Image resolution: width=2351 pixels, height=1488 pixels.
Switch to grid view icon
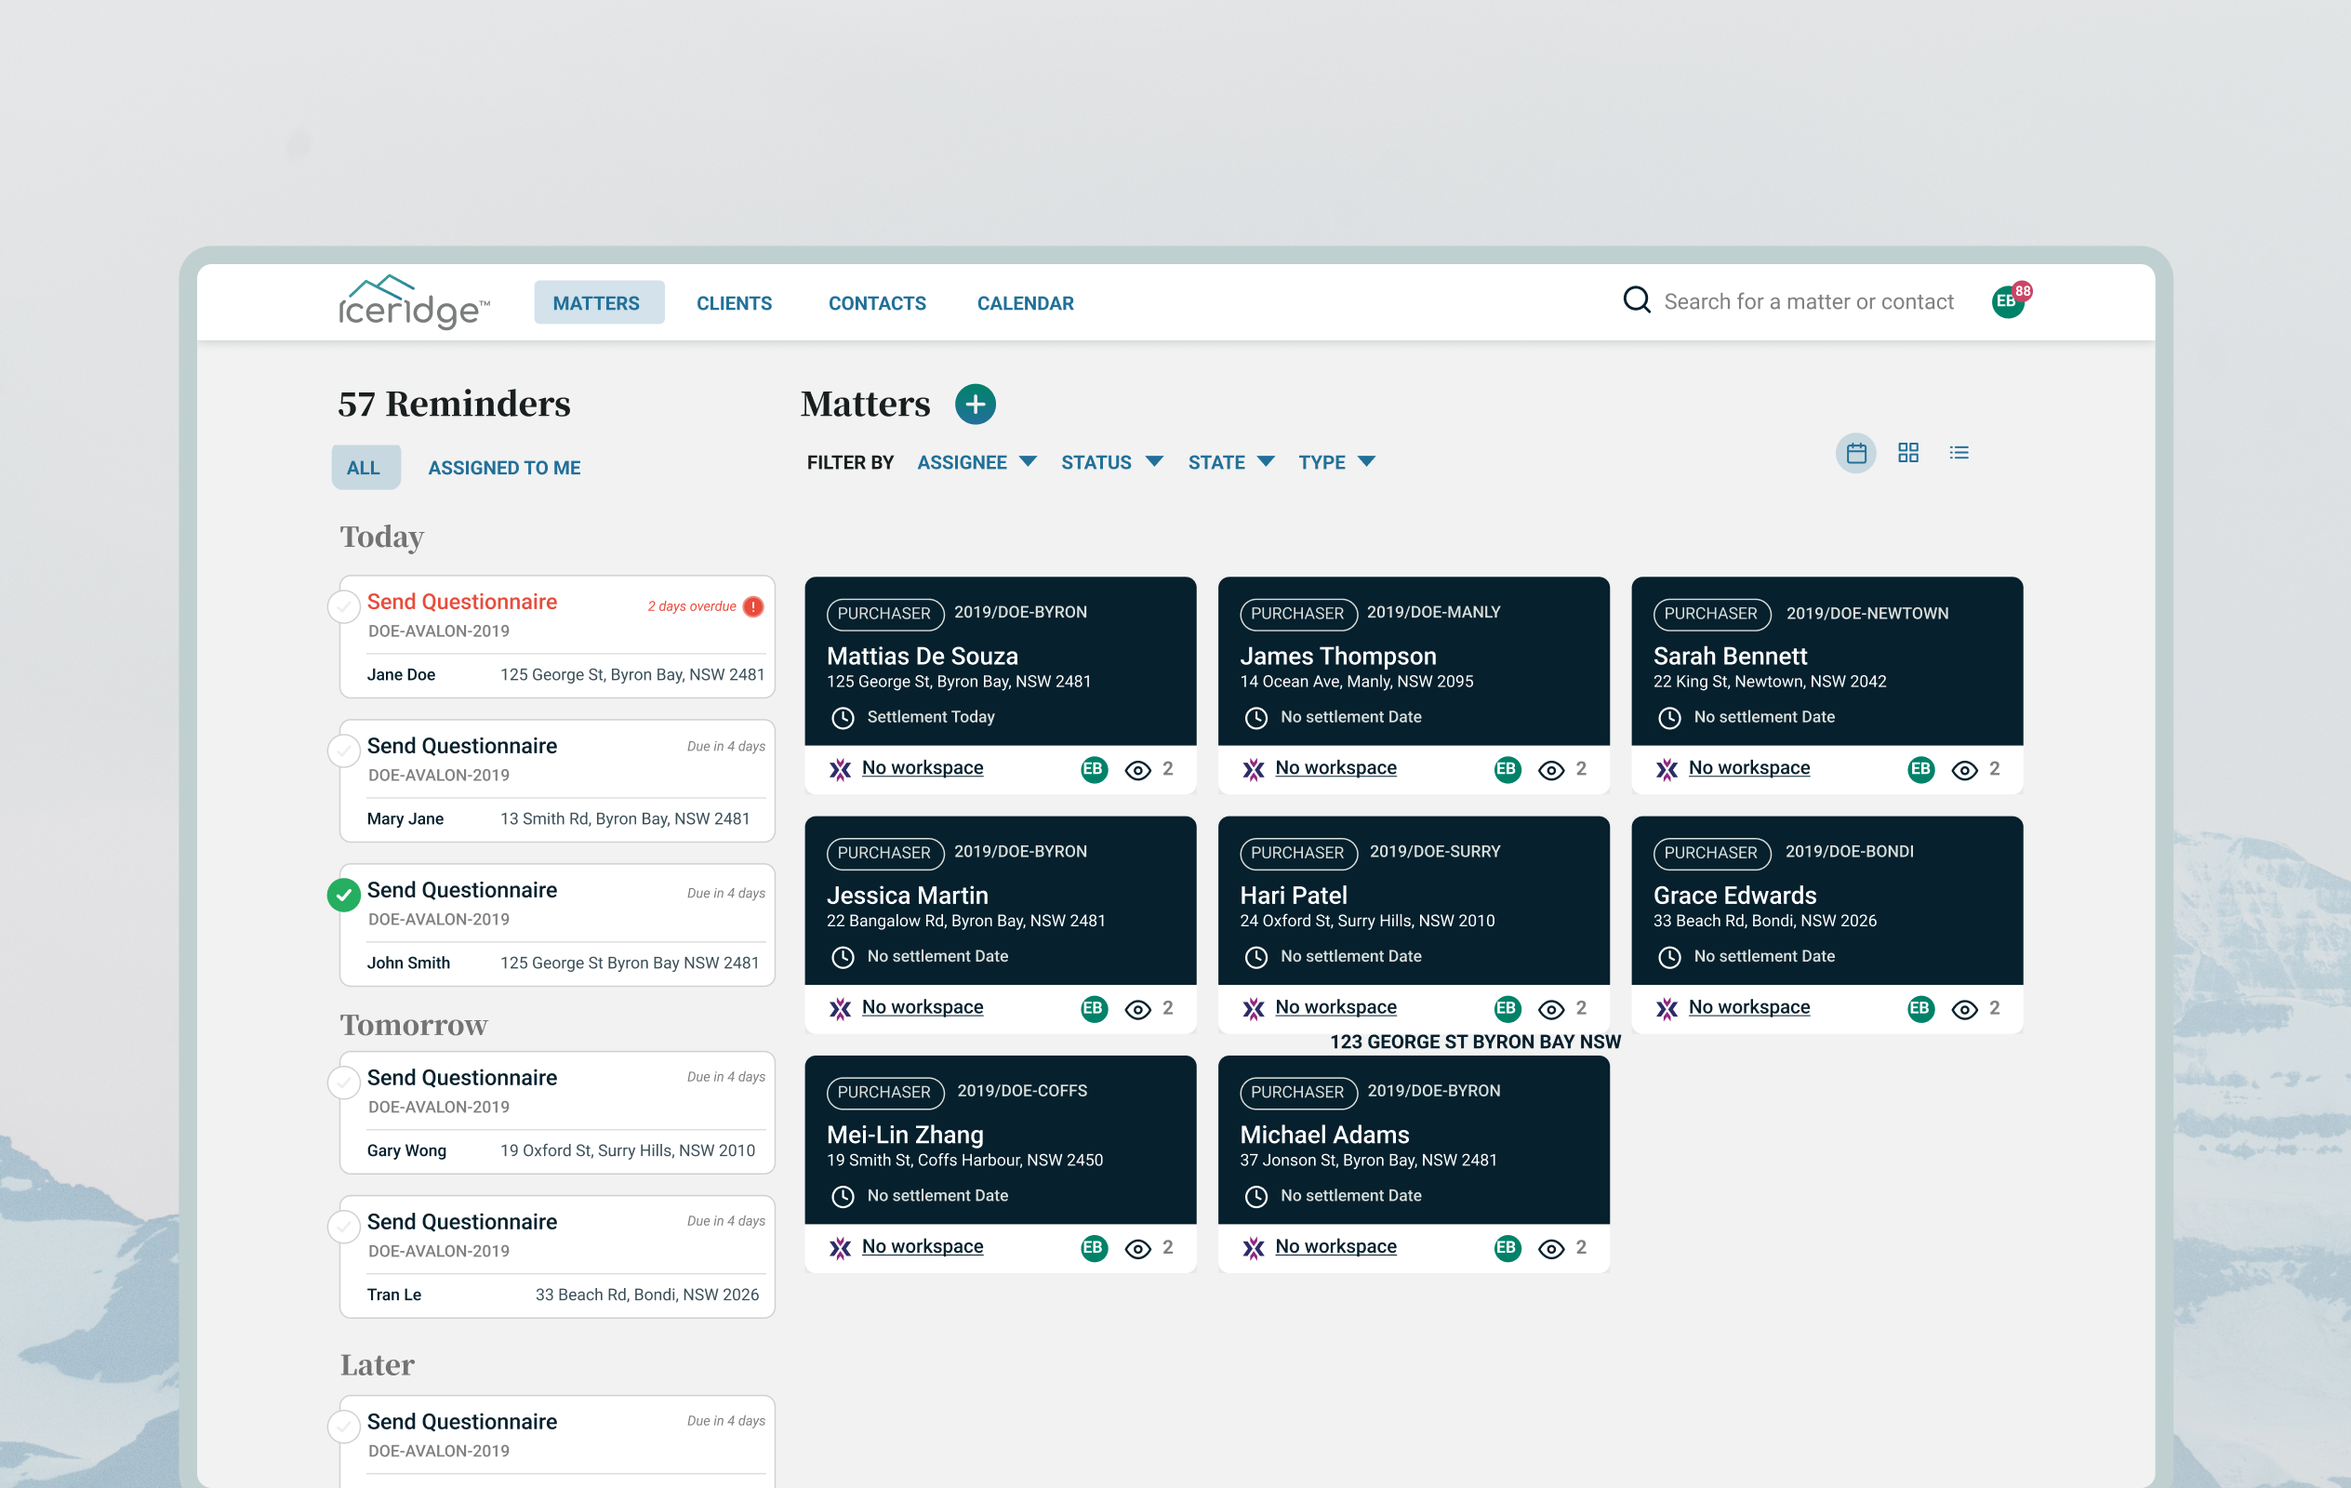pos(1906,453)
